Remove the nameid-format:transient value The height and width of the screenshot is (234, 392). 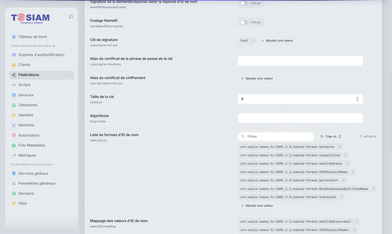coord(342,197)
